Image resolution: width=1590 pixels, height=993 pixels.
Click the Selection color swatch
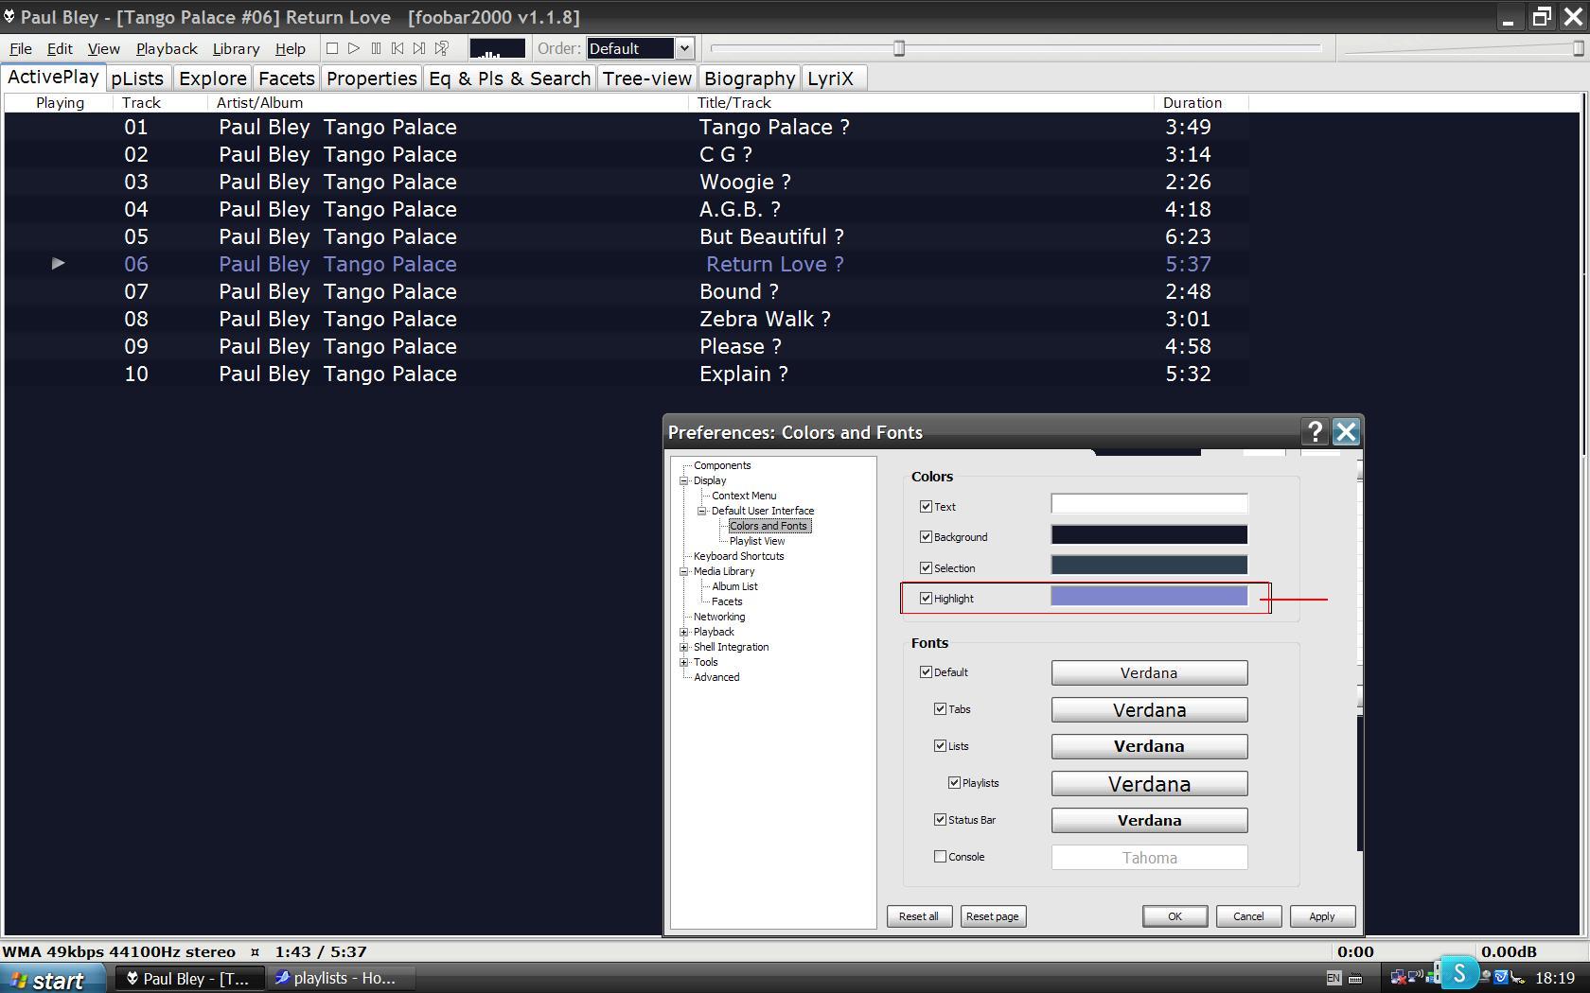(x=1149, y=566)
